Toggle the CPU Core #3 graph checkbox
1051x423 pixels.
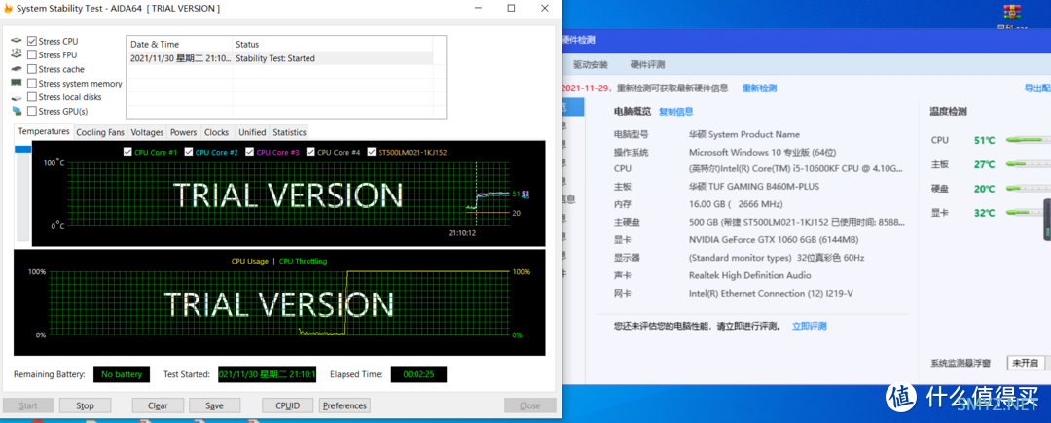pos(249,152)
